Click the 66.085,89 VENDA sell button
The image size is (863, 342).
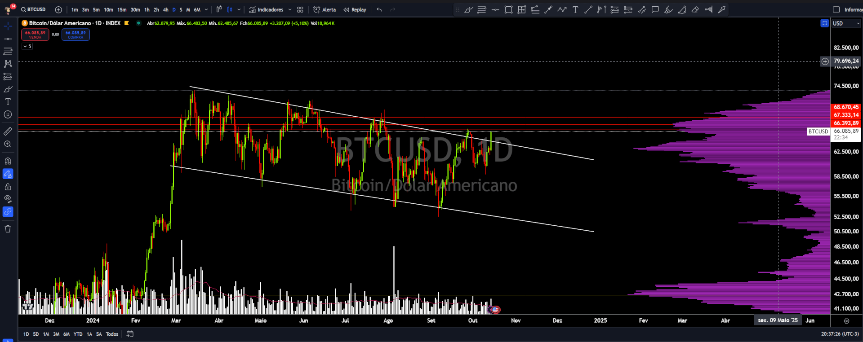coord(35,35)
